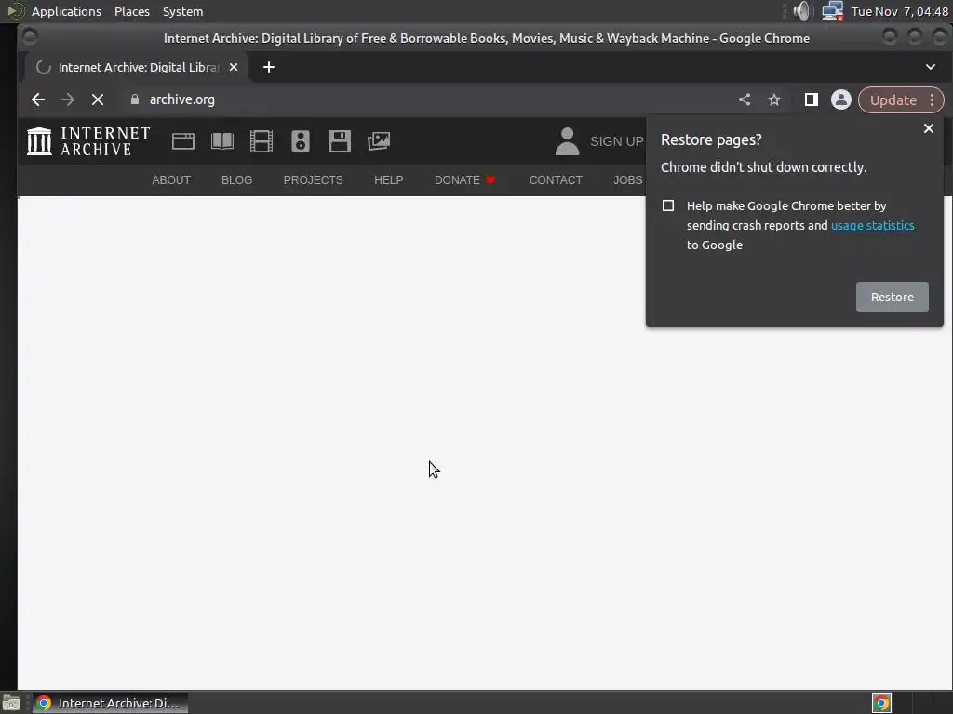Go back with the browser back arrow
The image size is (953, 714).
(37, 99)
